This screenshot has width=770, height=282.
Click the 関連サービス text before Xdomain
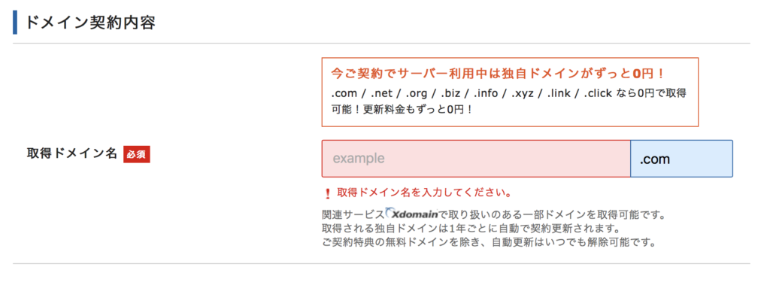point(353,214)
